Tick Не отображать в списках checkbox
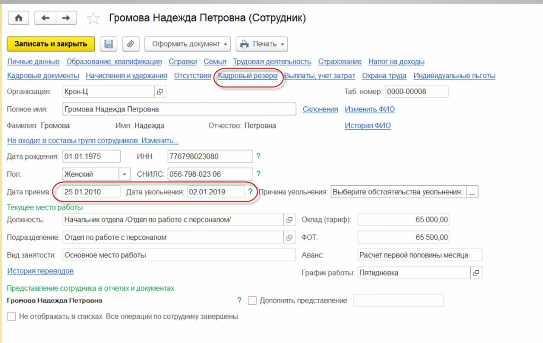The height and width of the screenshot is (343, 543). (x=11, y=317)
